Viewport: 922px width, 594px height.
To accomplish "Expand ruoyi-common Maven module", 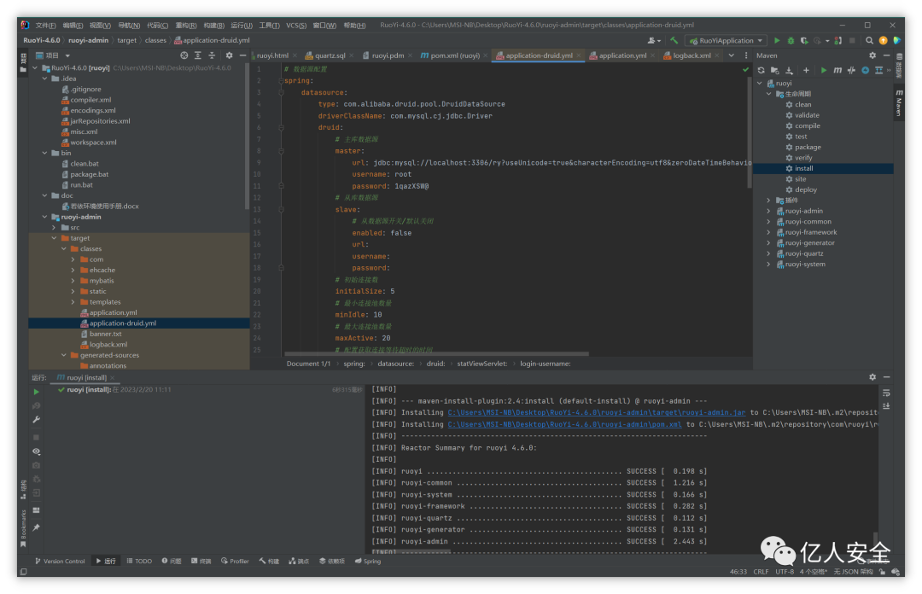I will coord(768,222).
